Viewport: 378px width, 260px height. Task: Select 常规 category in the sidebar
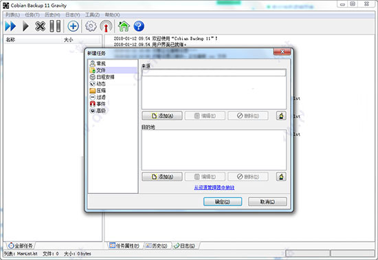(x=98, y=63)
